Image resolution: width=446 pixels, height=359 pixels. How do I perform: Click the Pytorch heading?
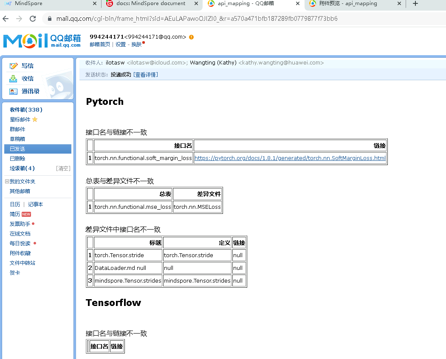[x=104, y=101]
